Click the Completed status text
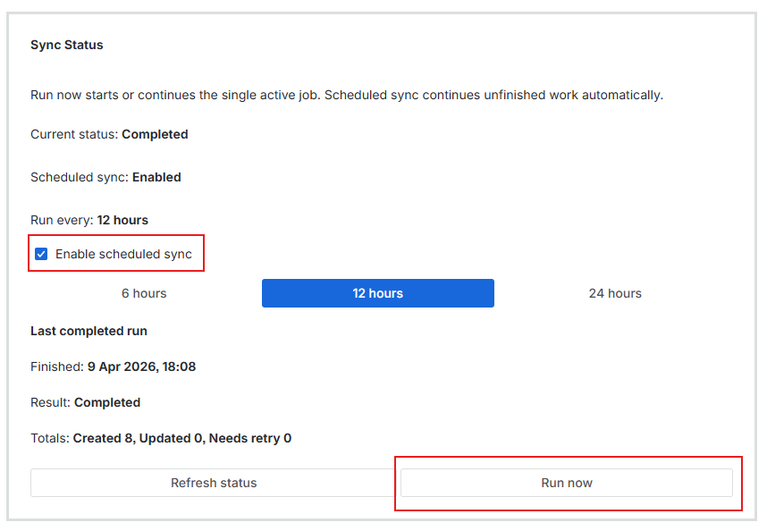The width and height of the screenshot is (767, 531). point(109,134)
